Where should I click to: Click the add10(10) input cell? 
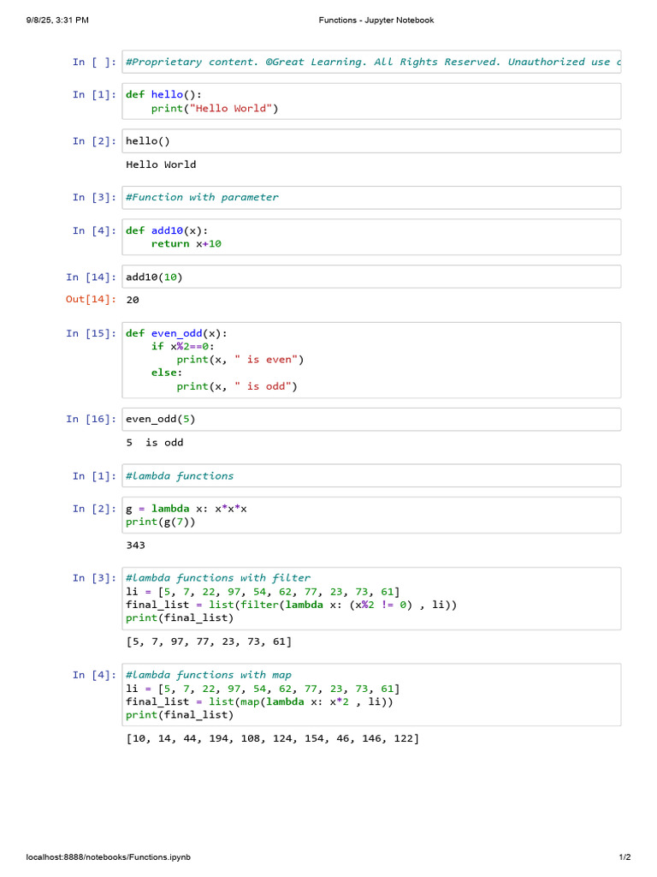point(371,277)
